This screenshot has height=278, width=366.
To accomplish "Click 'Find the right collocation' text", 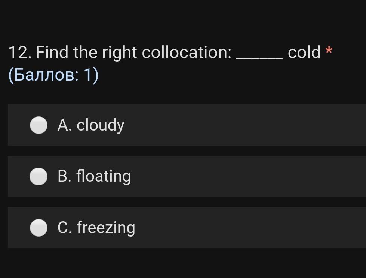I will click(x=134, y=53).
